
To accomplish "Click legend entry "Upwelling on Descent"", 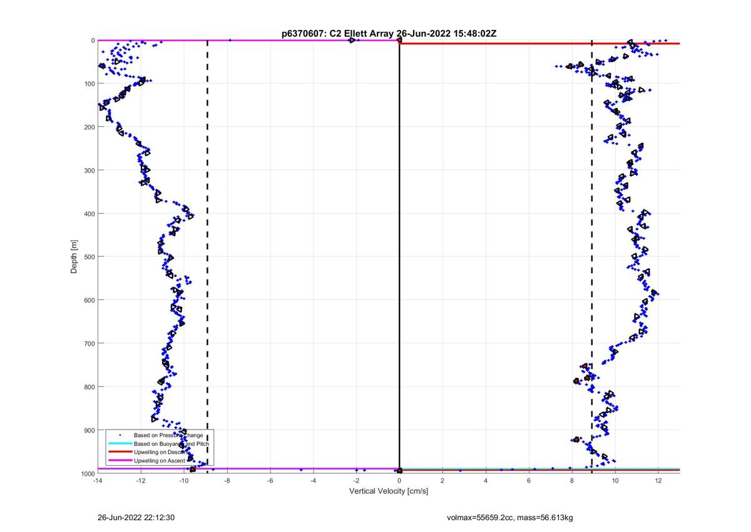I will 161,451.
